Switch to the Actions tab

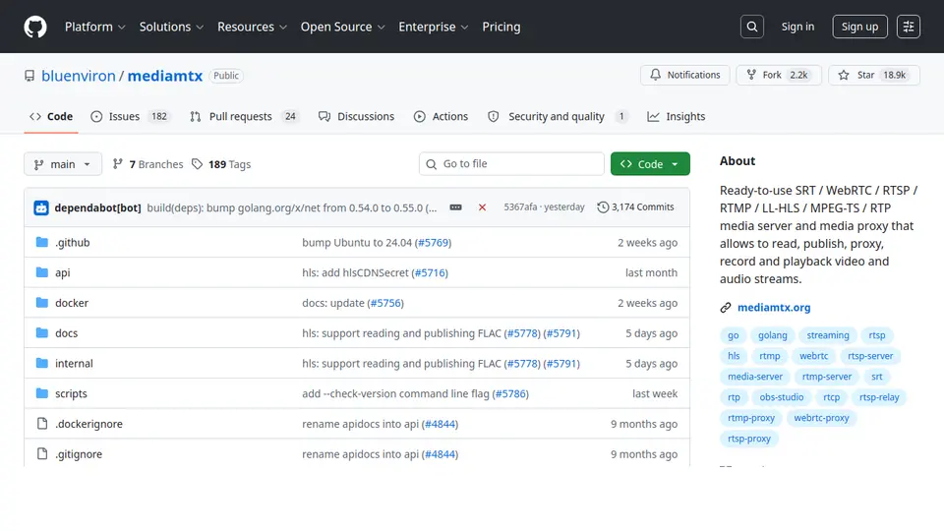[441, 116]
